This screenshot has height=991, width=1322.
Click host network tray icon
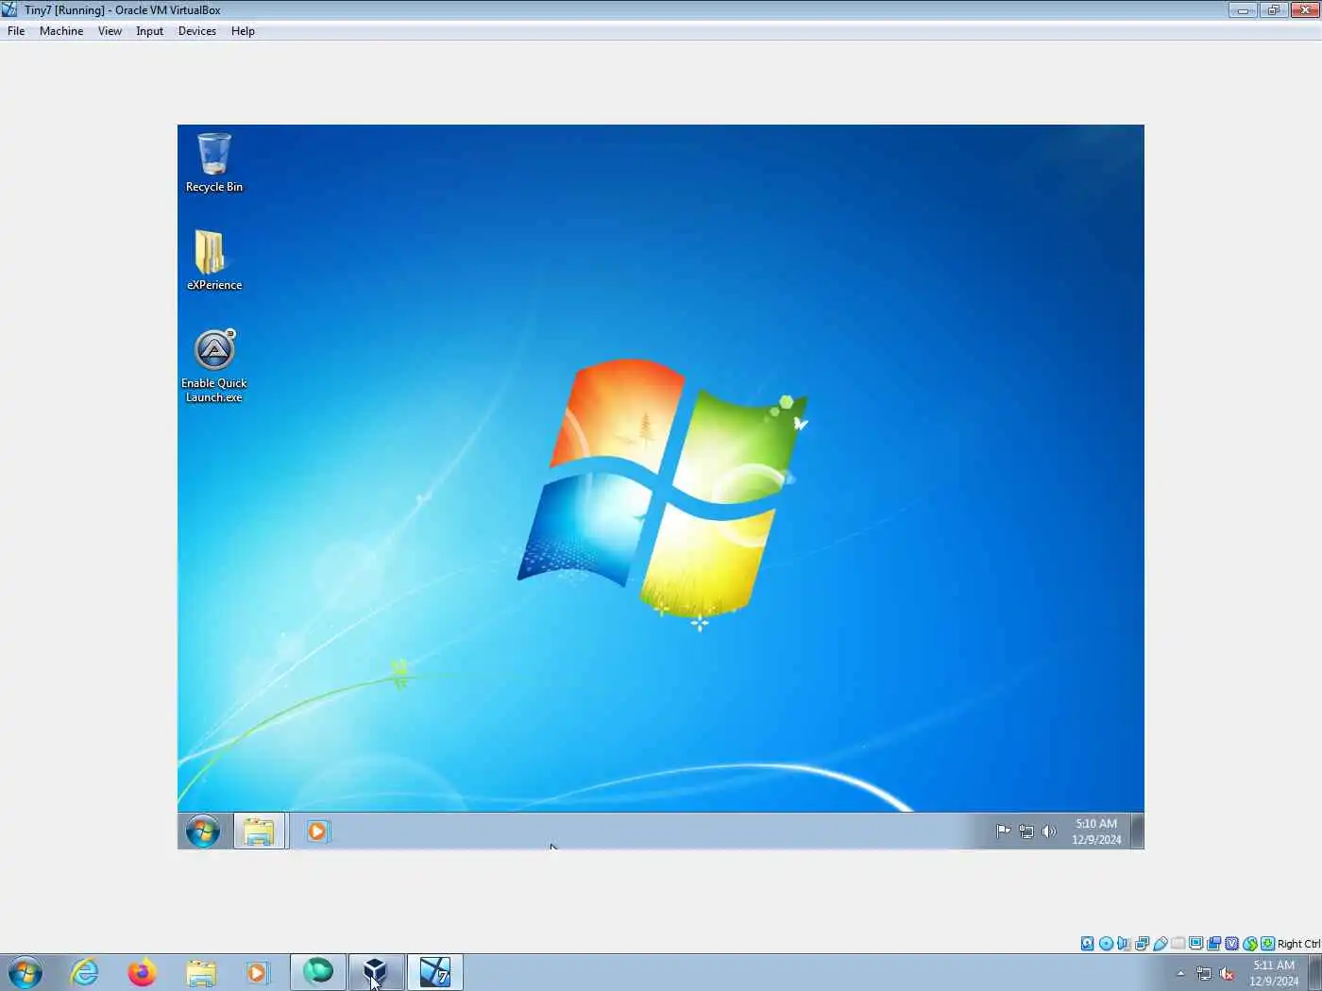(x=1204, y=973)
